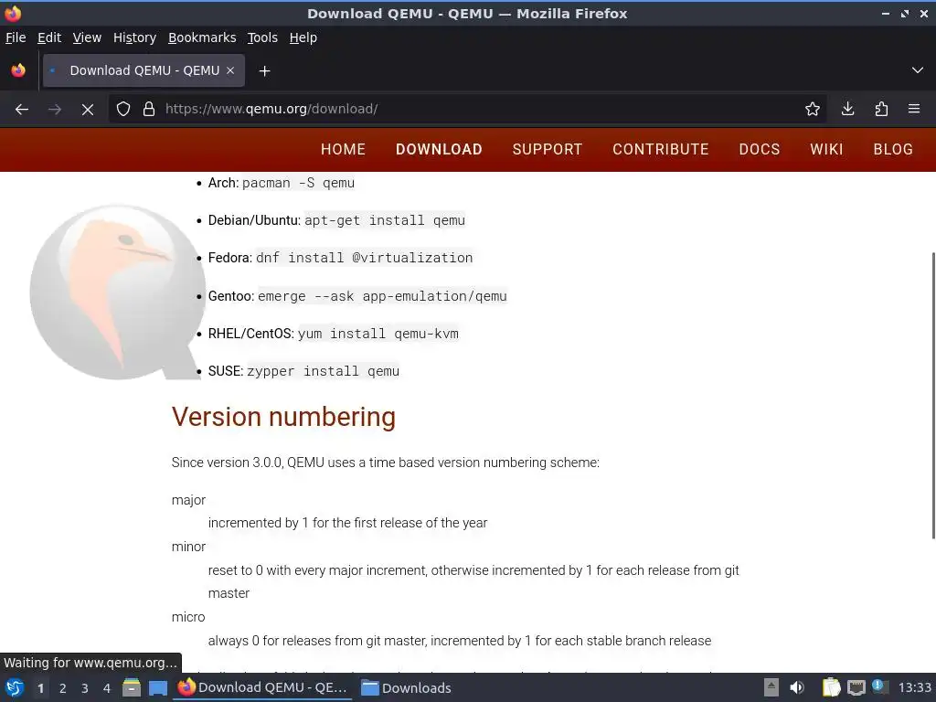The width and height of the screenshot is (936, 702).
Task: Open the Firefox hamburger application menu
Action: click(x=914, y=110)
